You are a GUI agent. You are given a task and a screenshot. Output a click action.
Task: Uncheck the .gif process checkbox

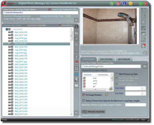84,86
